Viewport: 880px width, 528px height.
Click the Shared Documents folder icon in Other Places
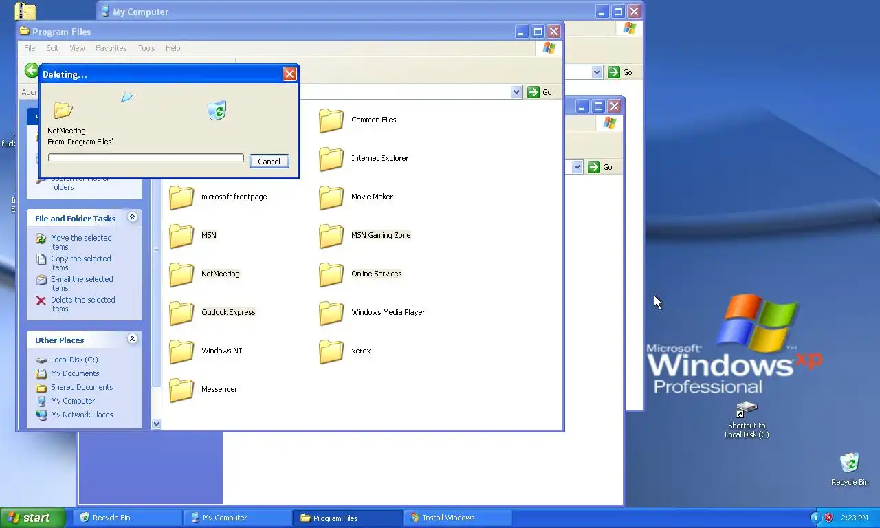click(41, 387)
